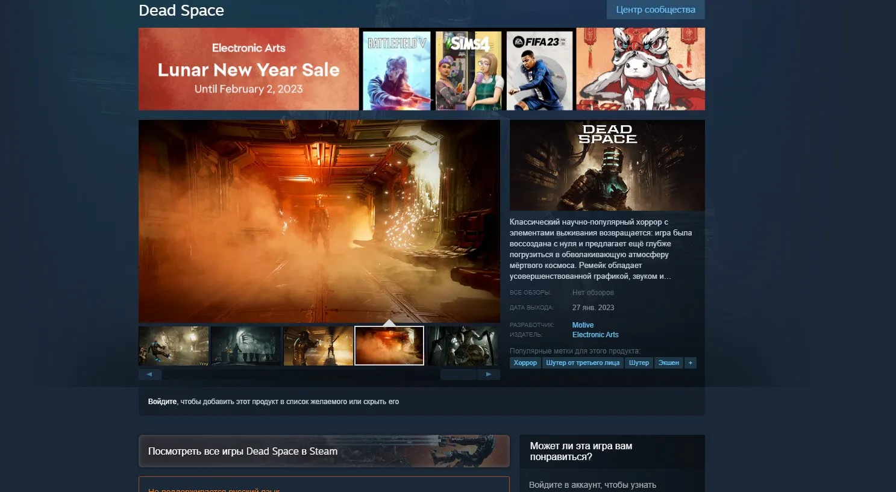The width and height of the screenshot is (896, 492).
Task: Click the Классический научно-популярный хоррор description
Action: [601, 249]
